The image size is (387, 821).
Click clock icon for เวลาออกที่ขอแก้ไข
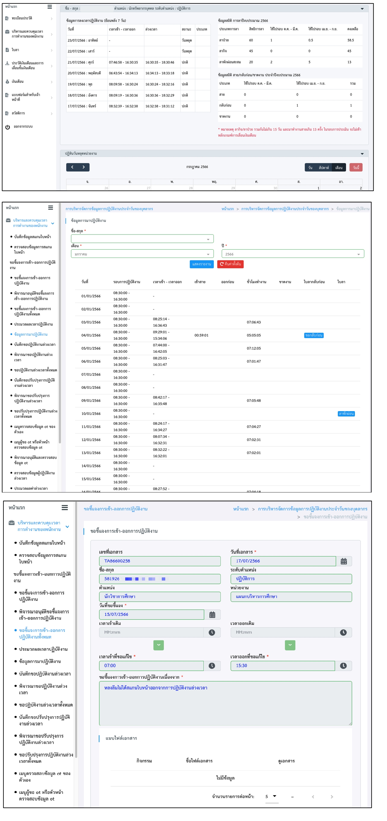pyautogui.click(x=343, y=666)
